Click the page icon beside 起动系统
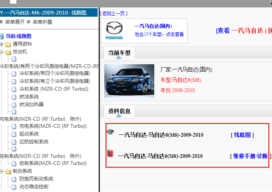The height and width of the screenshot is (192, 272). click(14, 134)
